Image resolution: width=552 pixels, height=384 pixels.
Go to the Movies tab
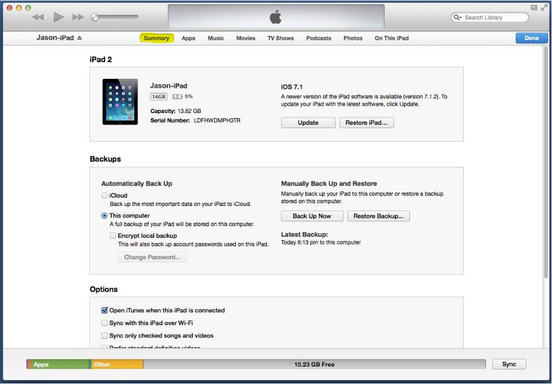pos(246,38)
